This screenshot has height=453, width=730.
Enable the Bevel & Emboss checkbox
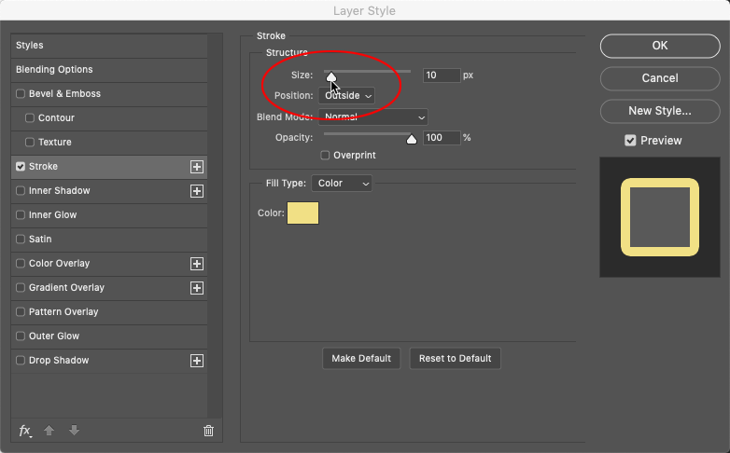tap(21, 93)
